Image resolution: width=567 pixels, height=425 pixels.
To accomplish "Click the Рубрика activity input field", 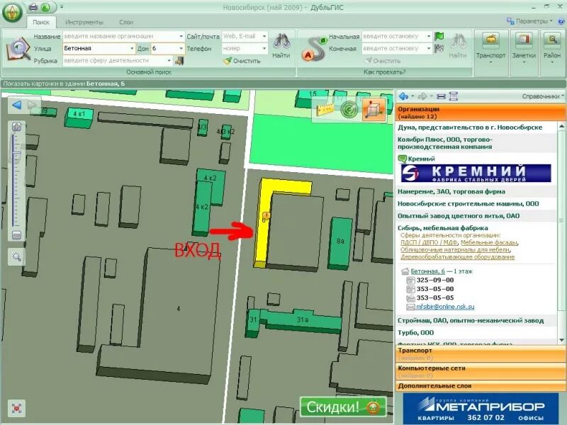I will coord(118,60).
